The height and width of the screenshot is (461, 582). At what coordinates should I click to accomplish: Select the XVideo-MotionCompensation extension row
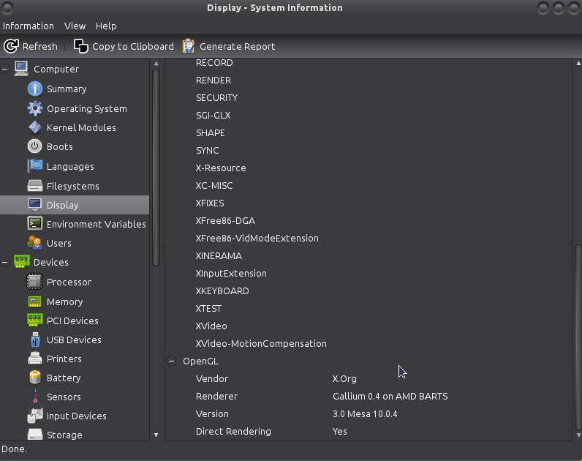point(261,343)
